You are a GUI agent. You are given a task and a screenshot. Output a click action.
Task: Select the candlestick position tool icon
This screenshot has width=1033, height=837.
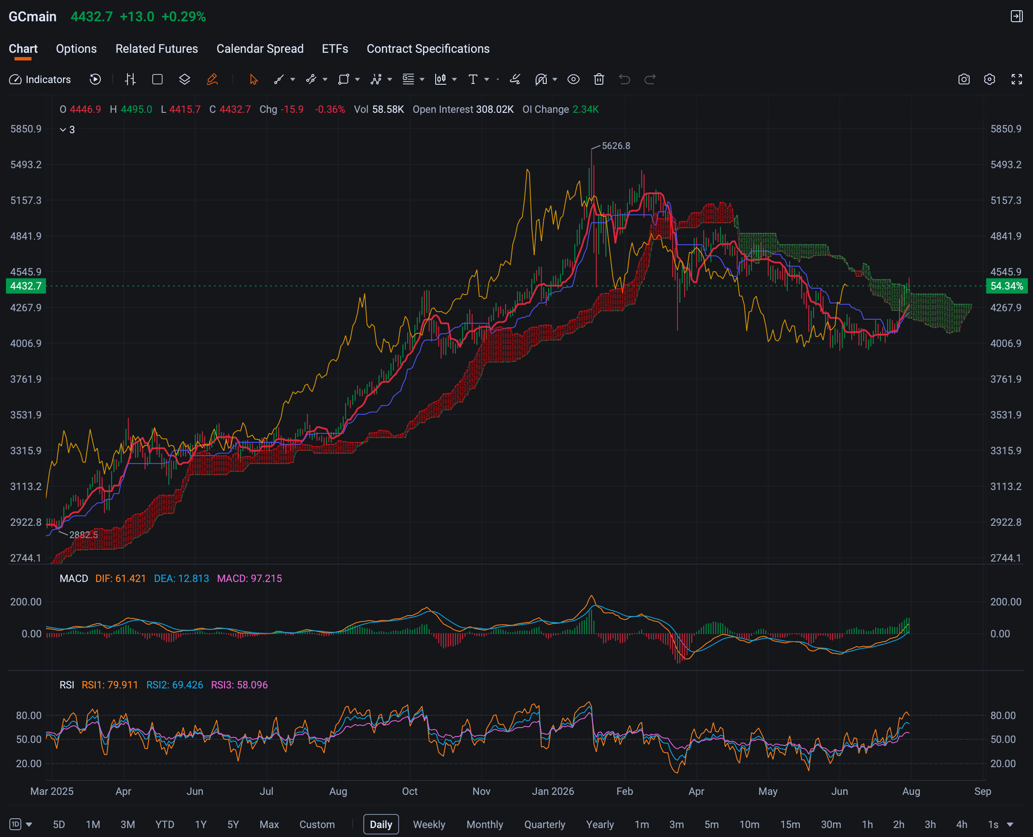tap(440, 80)
